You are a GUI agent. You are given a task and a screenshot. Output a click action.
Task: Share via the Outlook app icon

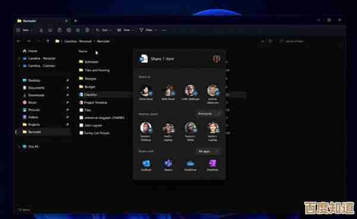[146, 165]
